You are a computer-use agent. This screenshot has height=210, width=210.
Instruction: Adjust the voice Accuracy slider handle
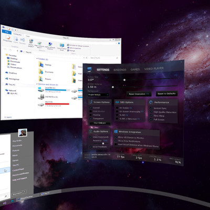coord(103,143)
